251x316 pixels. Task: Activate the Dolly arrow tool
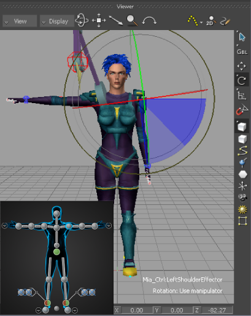pos(116,20)
